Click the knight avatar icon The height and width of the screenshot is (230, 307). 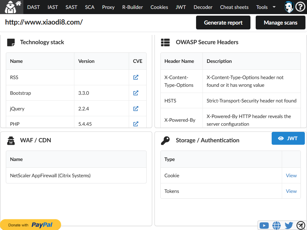[289, 7]
